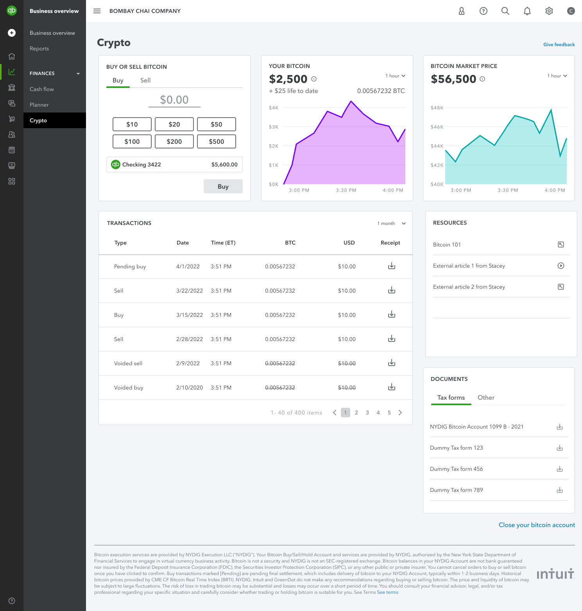Click the $0.00 amount input field

pos(174,100)
